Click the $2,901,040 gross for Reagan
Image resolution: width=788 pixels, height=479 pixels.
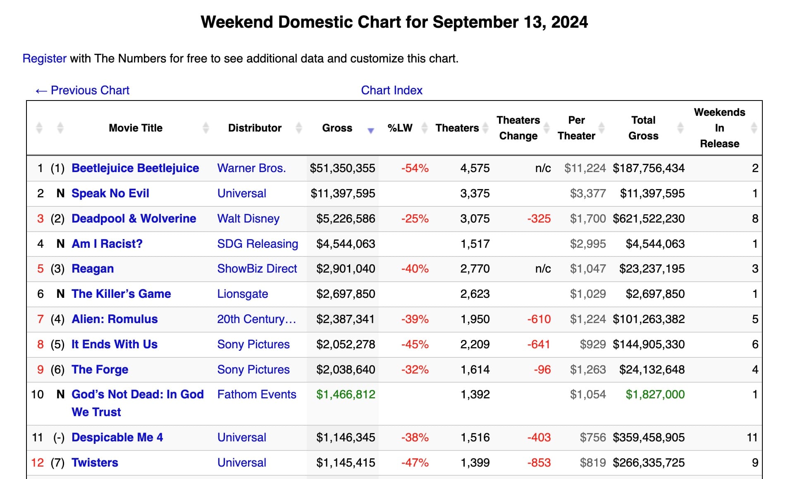pyautogui.click(x=346, y=268)
